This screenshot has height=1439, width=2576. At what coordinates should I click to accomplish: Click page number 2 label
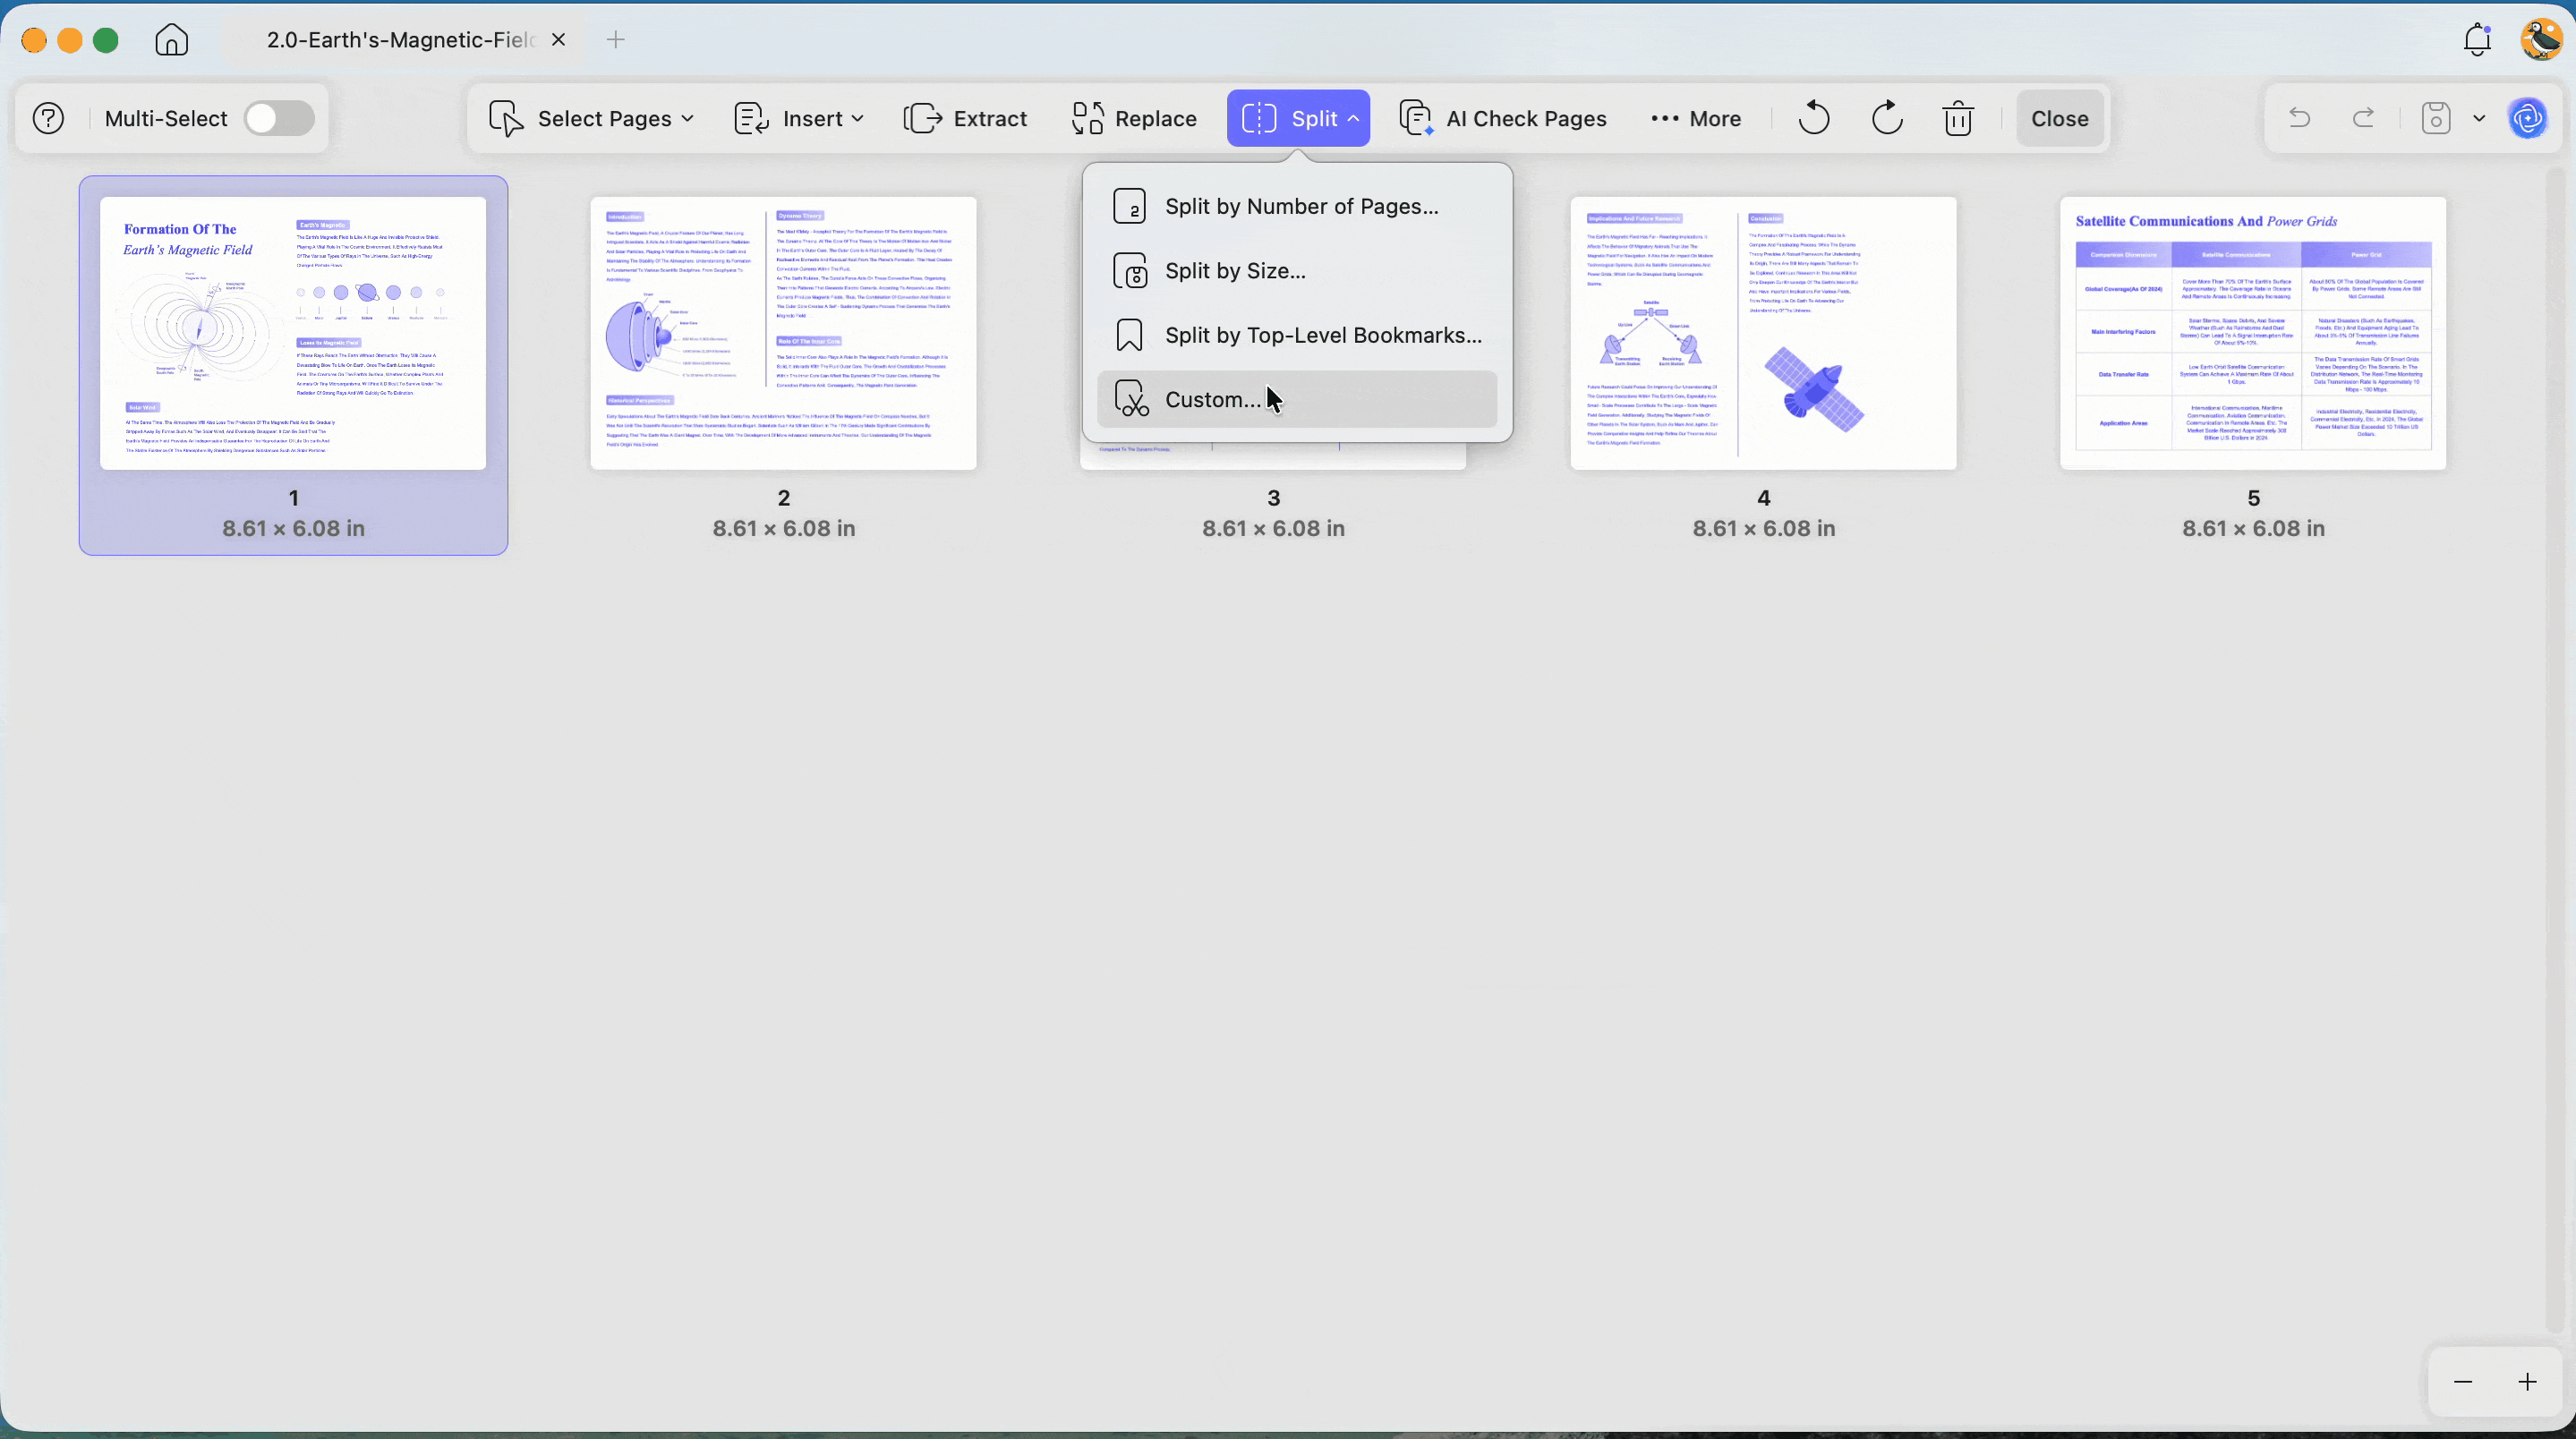pos(783,498)
